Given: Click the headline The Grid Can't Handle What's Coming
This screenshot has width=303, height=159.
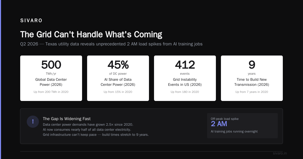Looking at the screenshot, I should pyautogui.click(x=91, y=34).
